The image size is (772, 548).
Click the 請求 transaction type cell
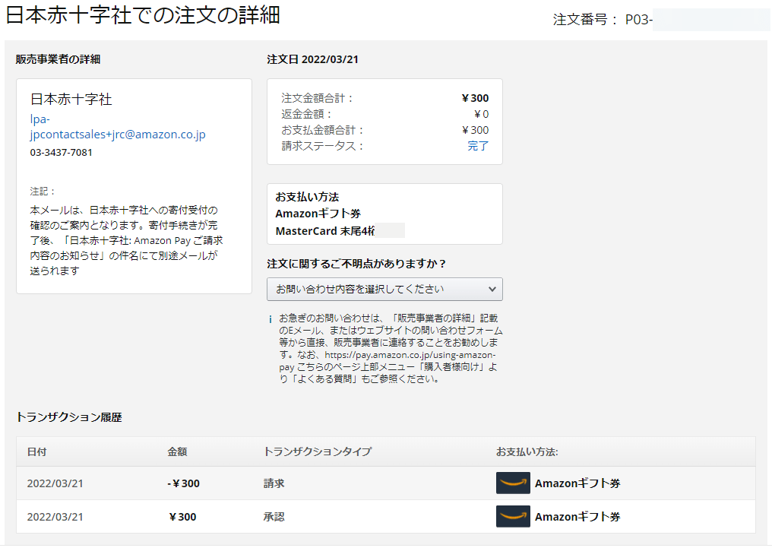(274, 483)
